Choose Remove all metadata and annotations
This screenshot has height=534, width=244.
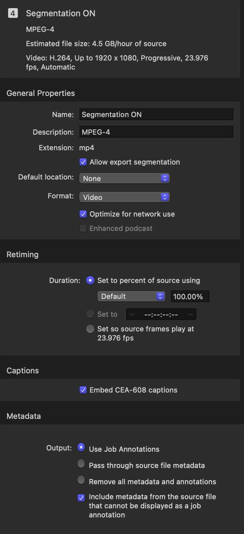tap(81, 480)
